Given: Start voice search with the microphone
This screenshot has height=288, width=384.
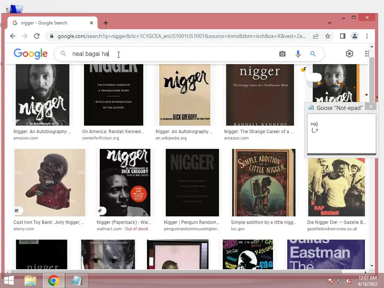Looking at the screenshot, I should click(x=298, y=54).
